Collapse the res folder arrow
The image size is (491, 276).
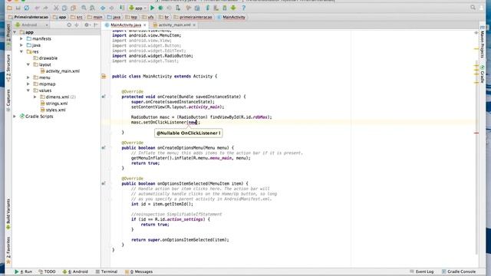21,51
